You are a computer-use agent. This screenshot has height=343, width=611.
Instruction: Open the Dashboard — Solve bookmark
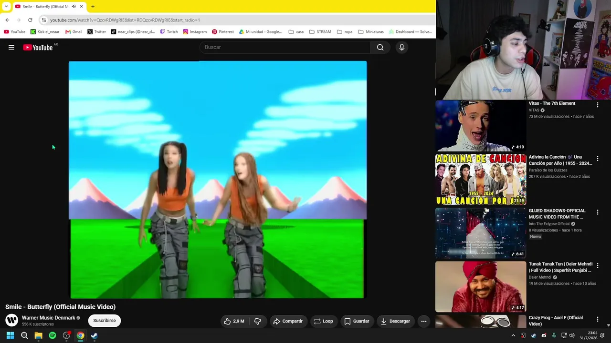coord(411,32)
